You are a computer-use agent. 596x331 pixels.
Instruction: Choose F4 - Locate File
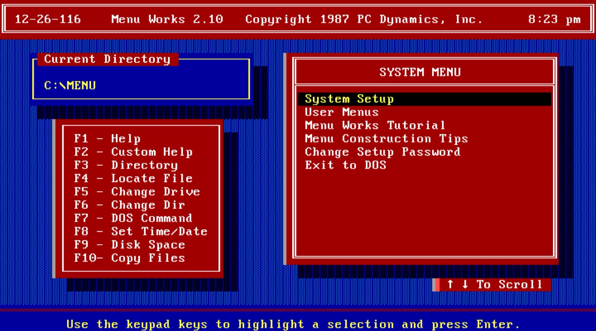(133, 178)
